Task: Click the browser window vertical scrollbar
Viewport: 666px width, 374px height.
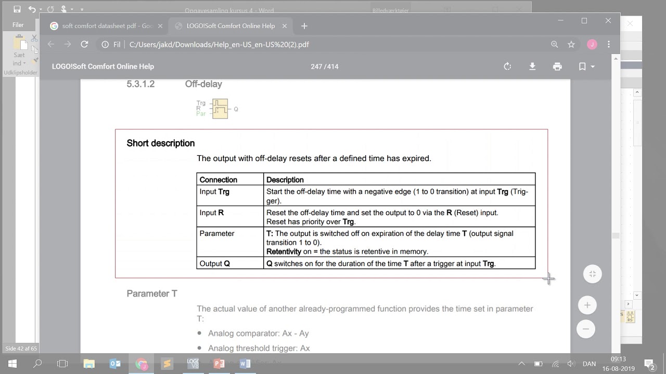Action: pos(616,203)
